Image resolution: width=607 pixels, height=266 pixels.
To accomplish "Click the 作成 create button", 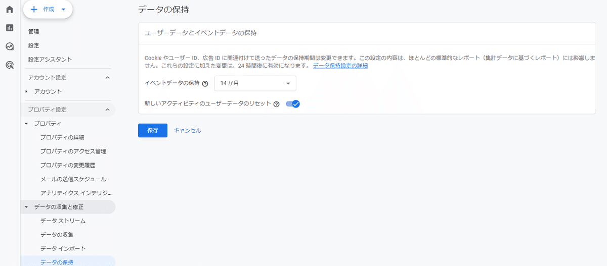I will 48,9.
